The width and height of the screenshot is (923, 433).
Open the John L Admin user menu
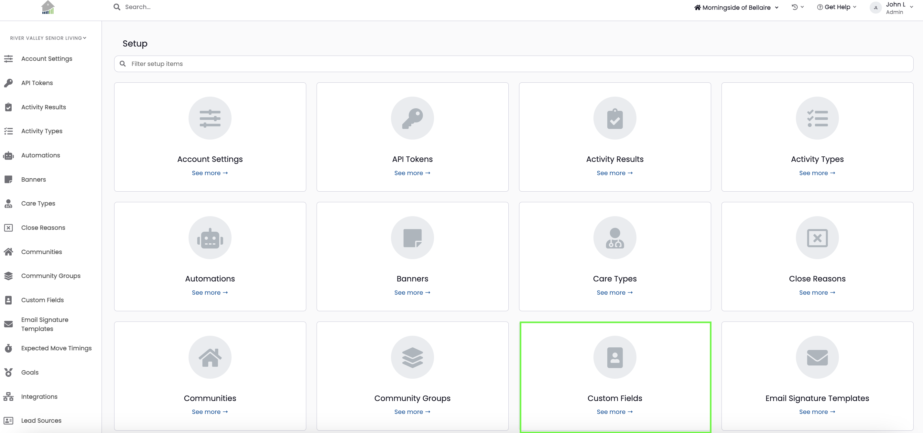(x=892, y=7)
